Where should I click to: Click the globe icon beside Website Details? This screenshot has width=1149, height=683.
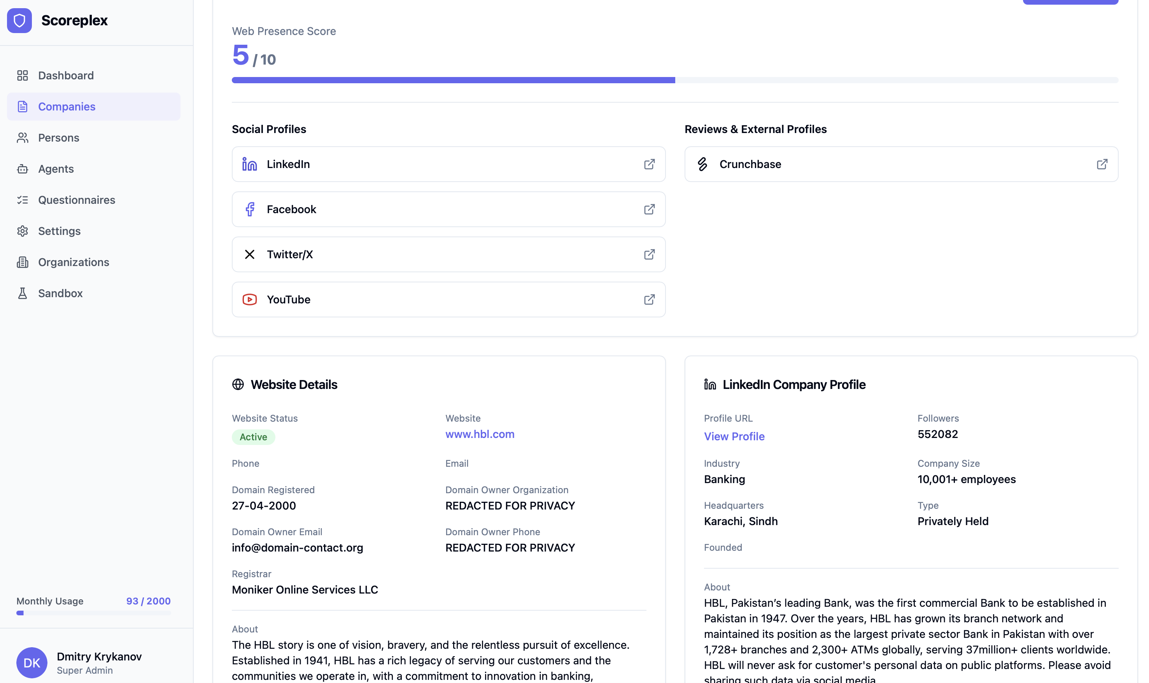pos(238,384)
